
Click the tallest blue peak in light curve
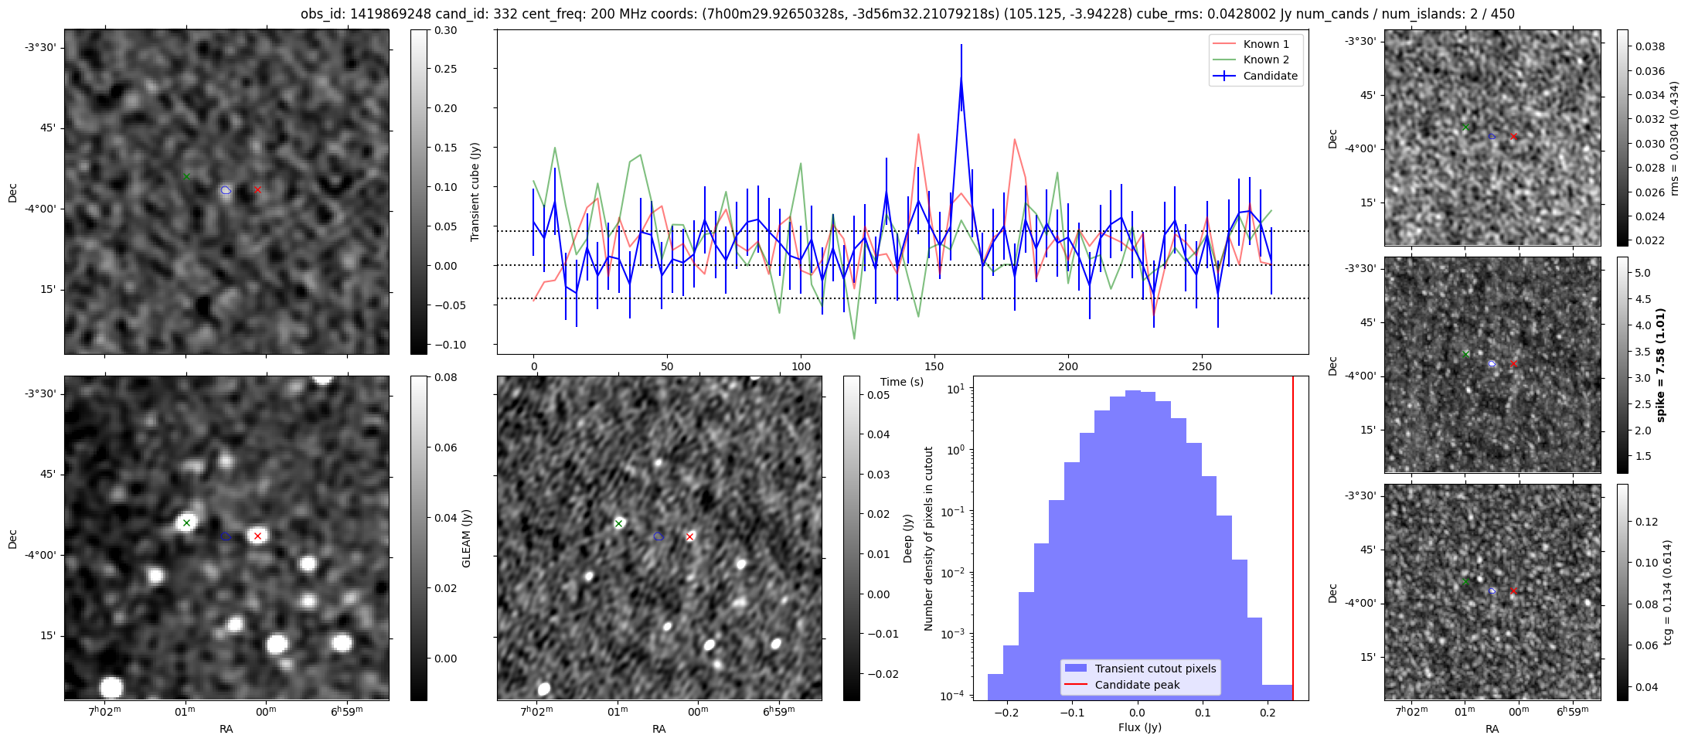click(x=961, y=77)
